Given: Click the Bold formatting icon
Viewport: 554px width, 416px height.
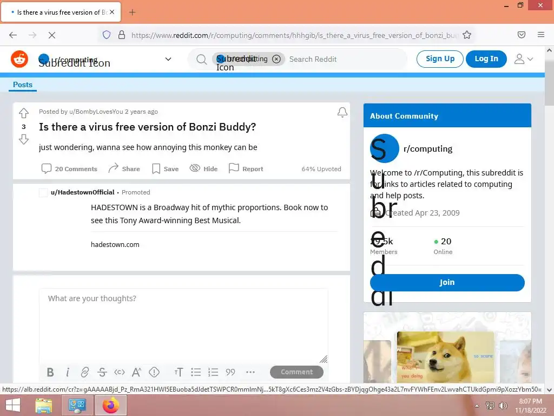Looking at the screenshot, I should pyautogui.click(x=50, y=372).
